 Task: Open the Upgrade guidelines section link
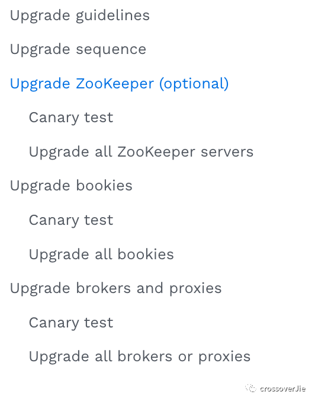coord(80,16)
